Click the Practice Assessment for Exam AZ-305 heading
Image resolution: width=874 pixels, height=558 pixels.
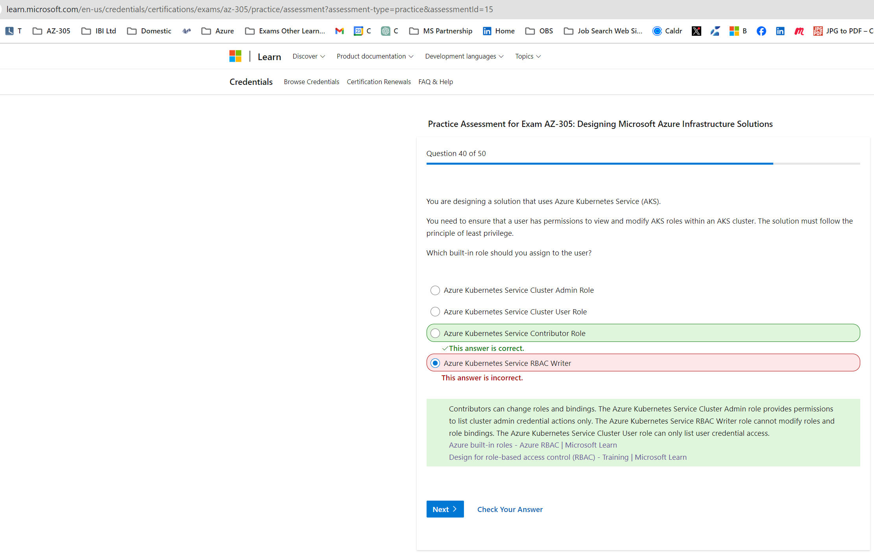(600, 124)
